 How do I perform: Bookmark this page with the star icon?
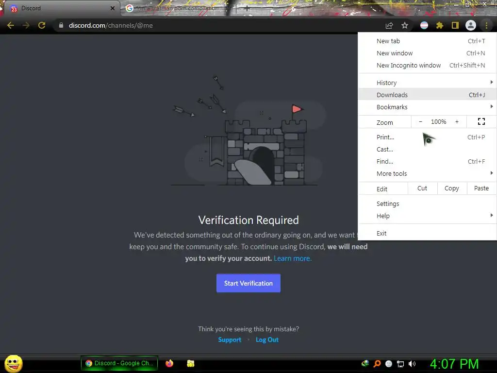[x=405, y=25]
